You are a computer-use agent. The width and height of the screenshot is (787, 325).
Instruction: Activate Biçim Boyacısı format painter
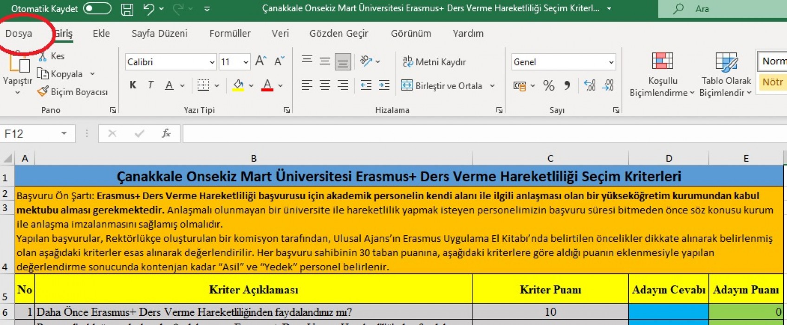click(72, 92)
